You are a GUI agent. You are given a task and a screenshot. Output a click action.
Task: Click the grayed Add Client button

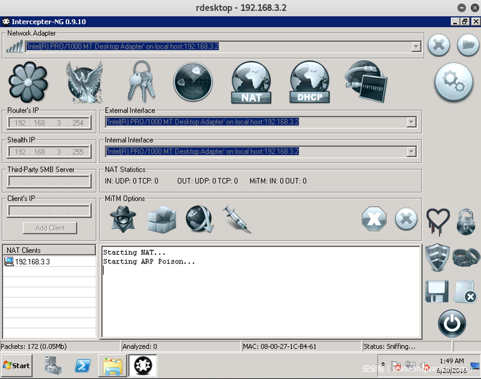point(50,228)
